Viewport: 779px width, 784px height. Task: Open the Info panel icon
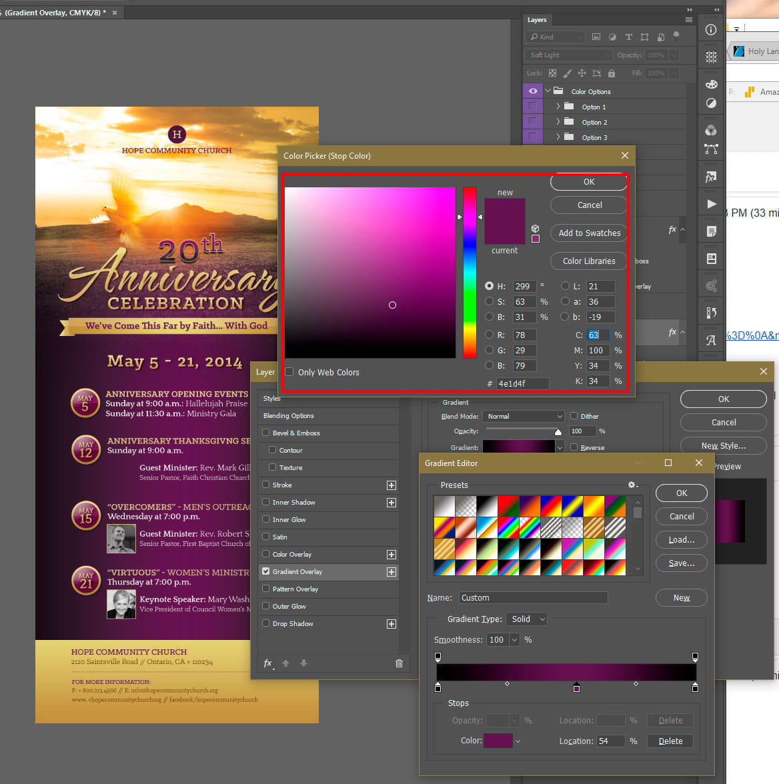(711, 29)
